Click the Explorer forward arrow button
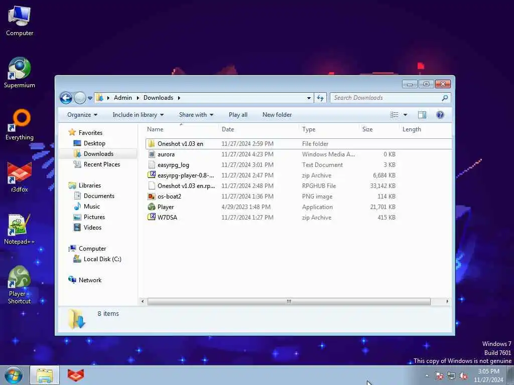 [x=80, y=98]
